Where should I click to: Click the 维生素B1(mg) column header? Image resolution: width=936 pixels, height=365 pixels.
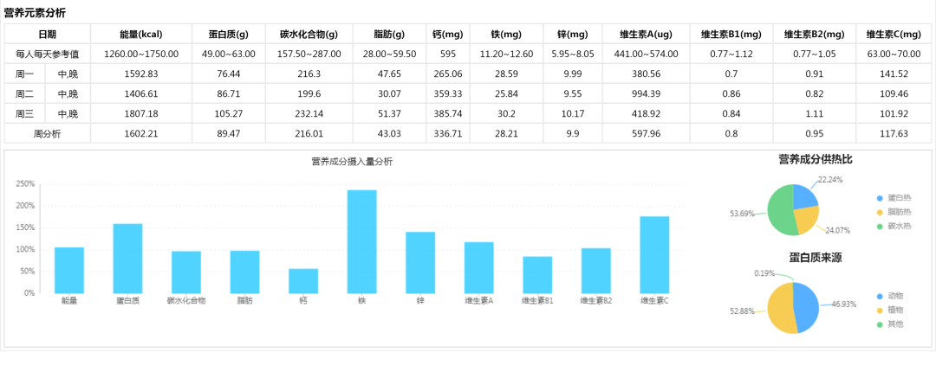(731, 34)
